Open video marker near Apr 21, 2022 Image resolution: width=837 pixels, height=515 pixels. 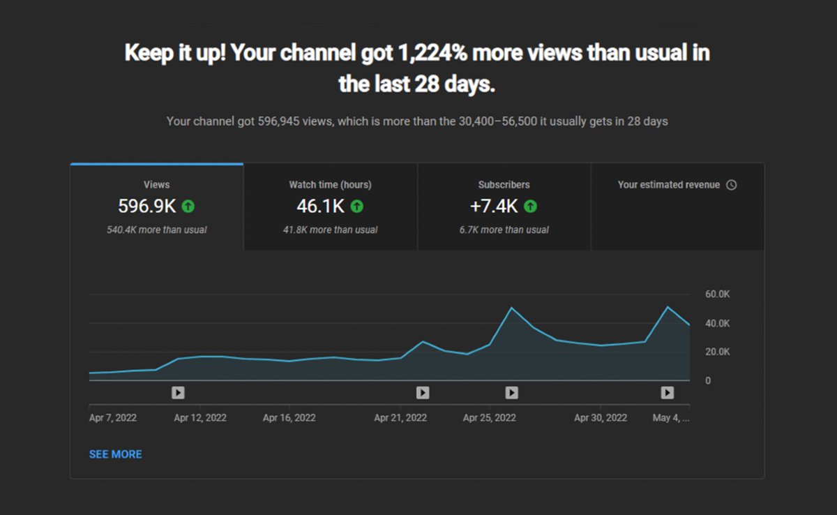[x=423, y=393]
